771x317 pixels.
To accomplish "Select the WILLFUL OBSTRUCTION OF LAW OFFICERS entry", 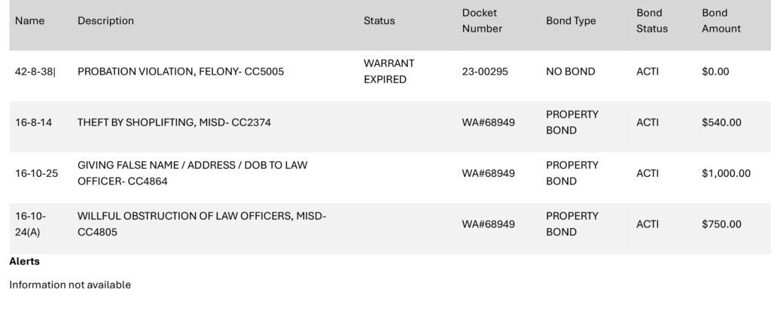I will (202, 224).
